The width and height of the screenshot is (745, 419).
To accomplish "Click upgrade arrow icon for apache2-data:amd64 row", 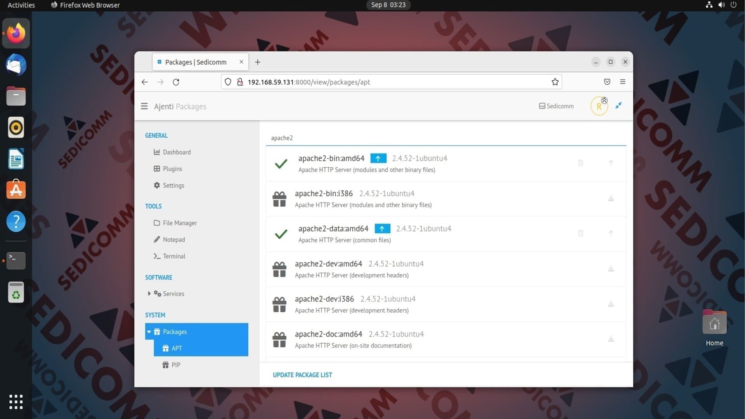I will click(x=611, y=233).
